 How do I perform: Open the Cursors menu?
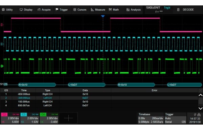click(x=80, y=10)
